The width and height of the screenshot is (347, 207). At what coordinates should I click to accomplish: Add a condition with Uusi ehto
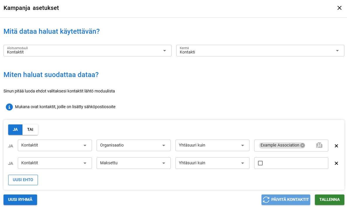(x=23, y=180)
